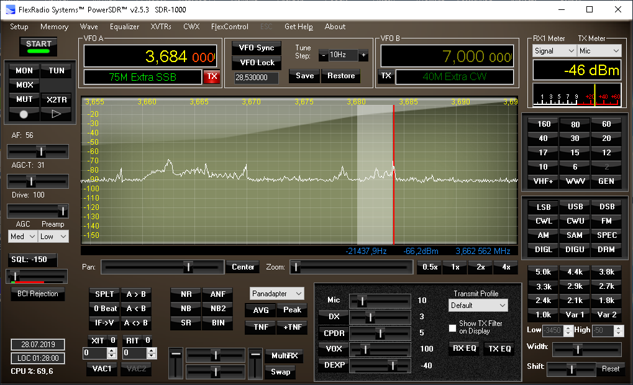
Task: Open the Panadapter display mode dropdown
Action: (x=277, y=294)
